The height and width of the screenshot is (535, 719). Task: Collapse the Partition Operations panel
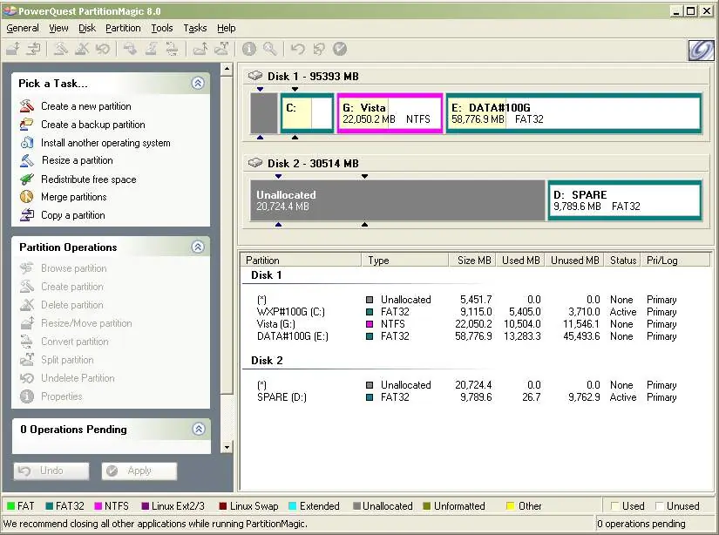[x=198, y=247]
